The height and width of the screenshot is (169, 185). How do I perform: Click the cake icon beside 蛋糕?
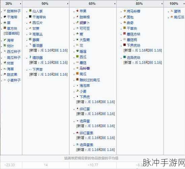point(172,11)
